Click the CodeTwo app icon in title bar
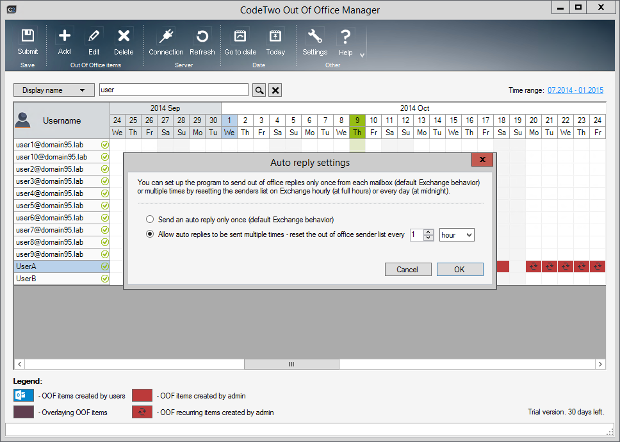Viewport: 620px width, 442px height. pyautogui.click(x=12, y=10)
